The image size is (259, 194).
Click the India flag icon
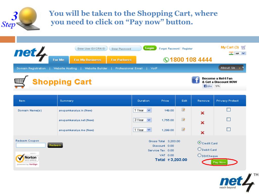231,53
